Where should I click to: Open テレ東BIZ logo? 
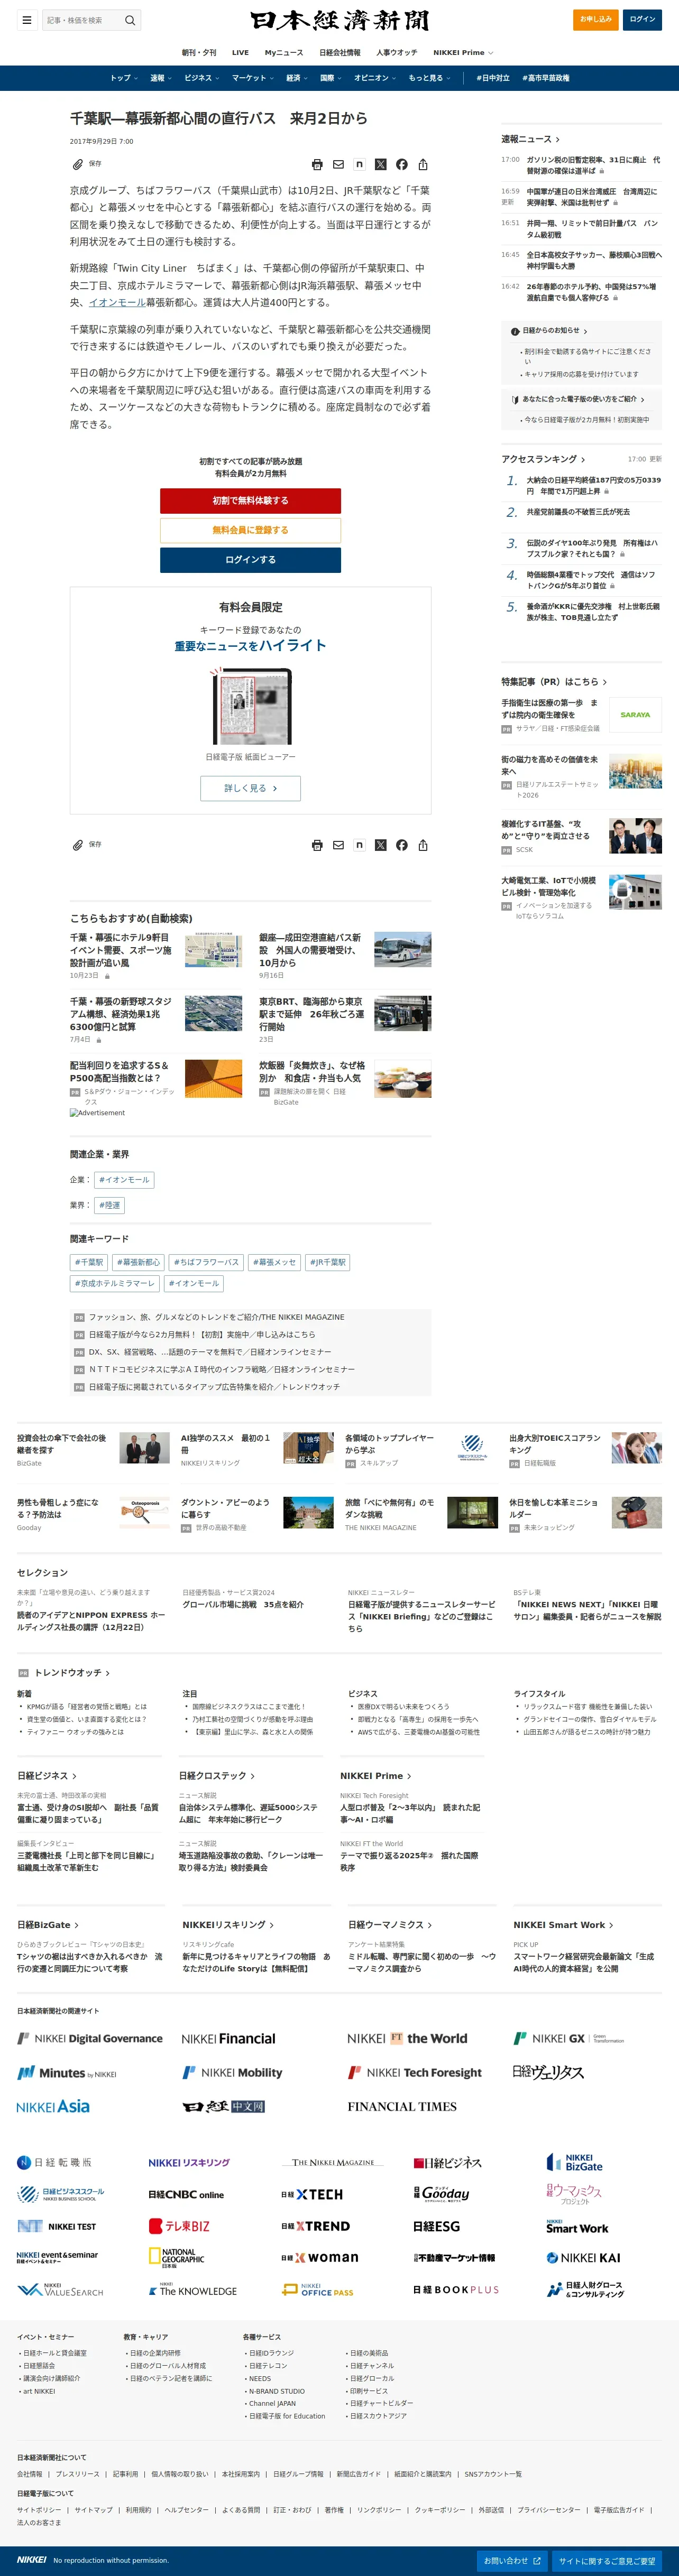point(179,2226)
